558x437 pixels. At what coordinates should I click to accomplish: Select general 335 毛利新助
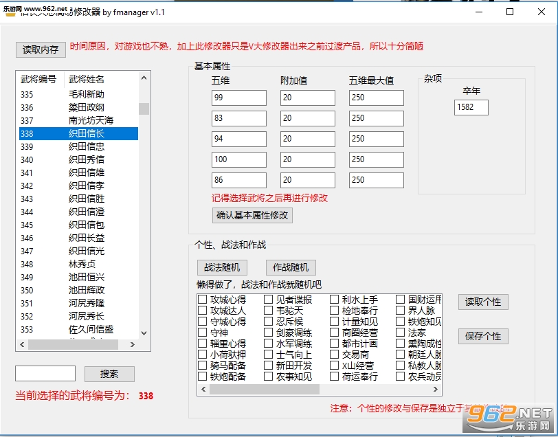click(78, 95)
